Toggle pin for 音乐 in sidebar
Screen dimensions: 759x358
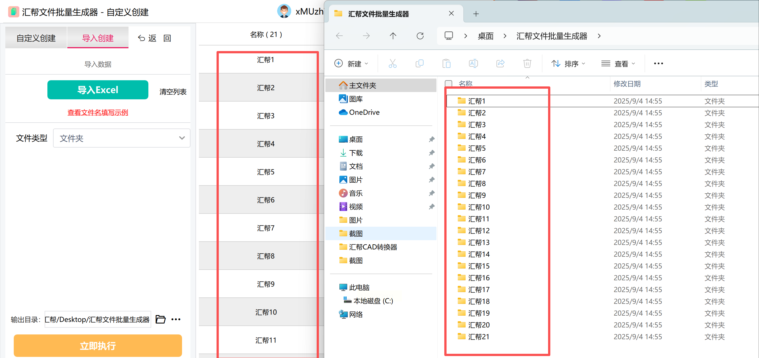(x=431, y=193)
